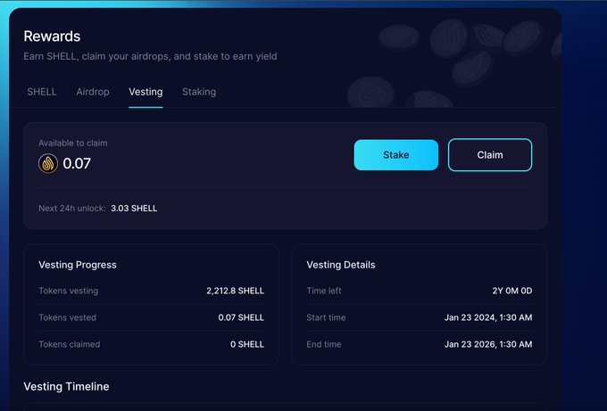Click the Vesting Details heading
This screenshot has height=411, width=607.
pos(341,265)
